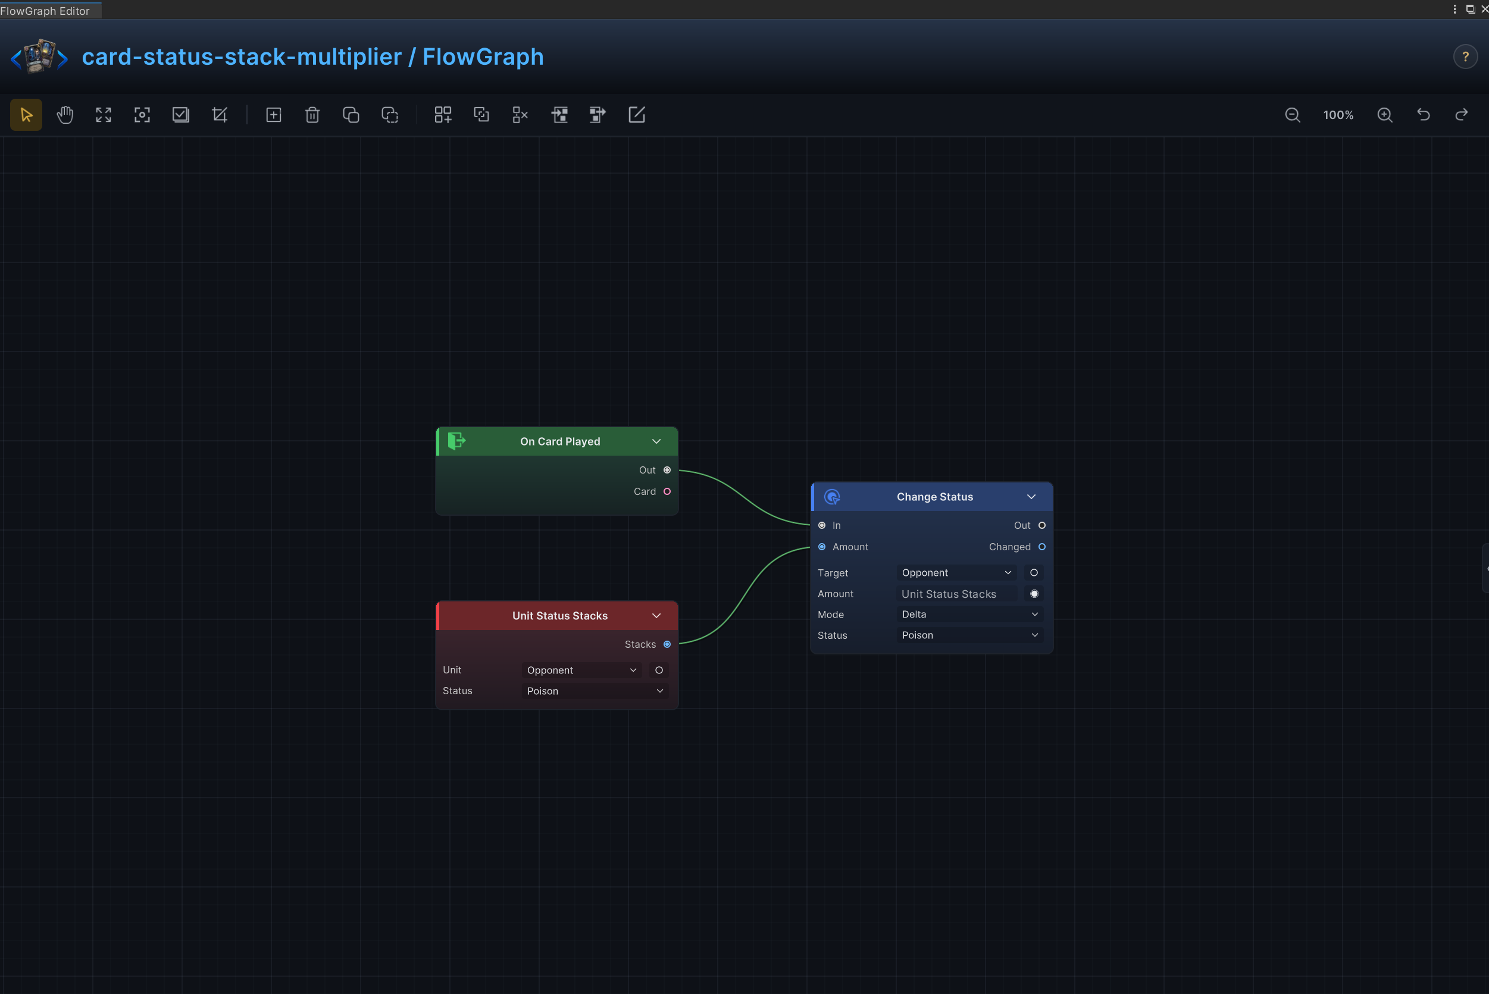Undo the last action
Image resolution: width=1489 pixels, height=994 pixels.
coord(1424,115)
